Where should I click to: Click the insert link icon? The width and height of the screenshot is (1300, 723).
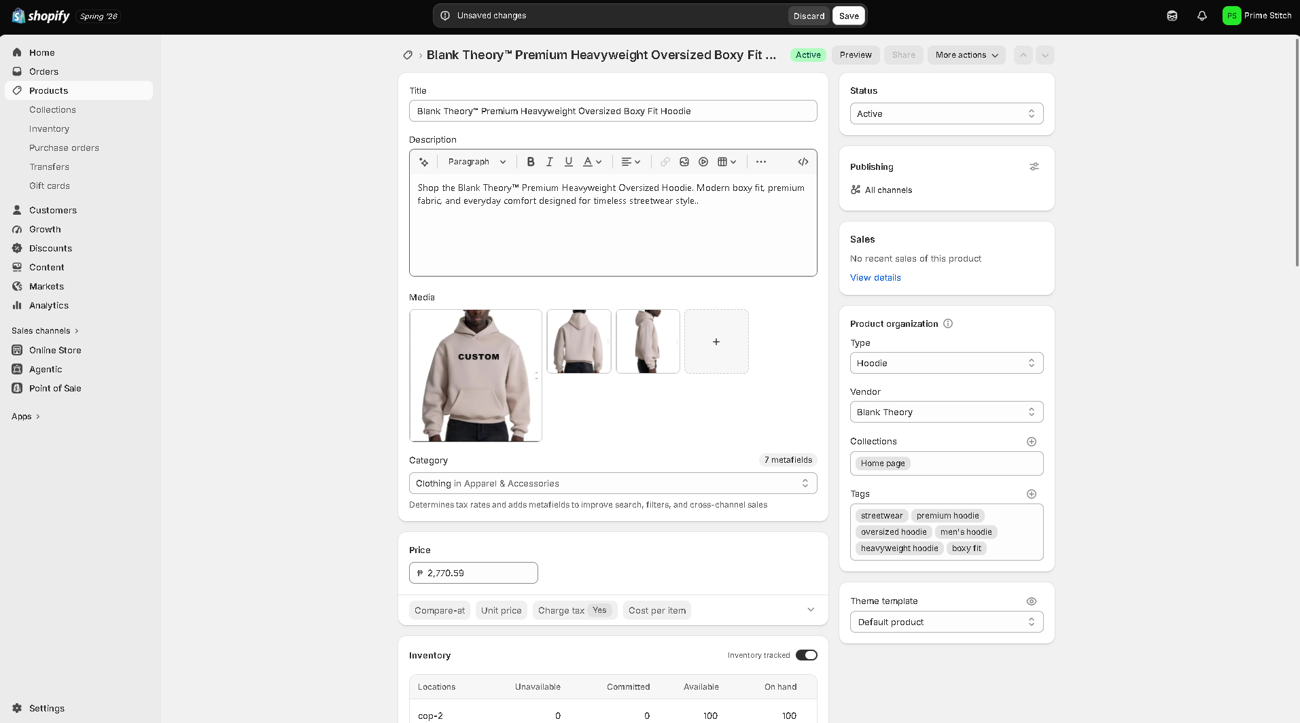point(665,162)
